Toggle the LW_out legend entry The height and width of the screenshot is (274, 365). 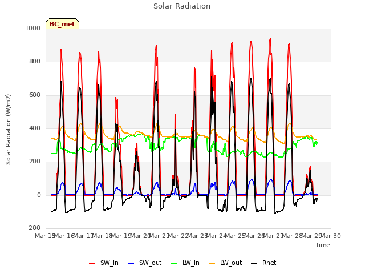point(225,263)
